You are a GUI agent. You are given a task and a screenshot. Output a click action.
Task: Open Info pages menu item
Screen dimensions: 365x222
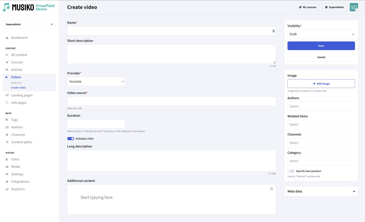coord(19,103)
